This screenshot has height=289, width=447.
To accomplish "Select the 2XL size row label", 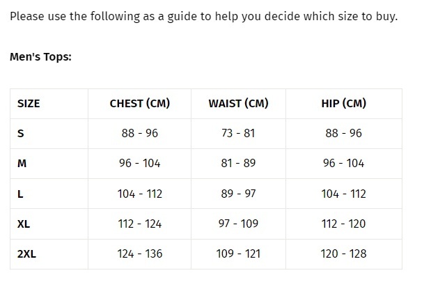I will 26,254.
